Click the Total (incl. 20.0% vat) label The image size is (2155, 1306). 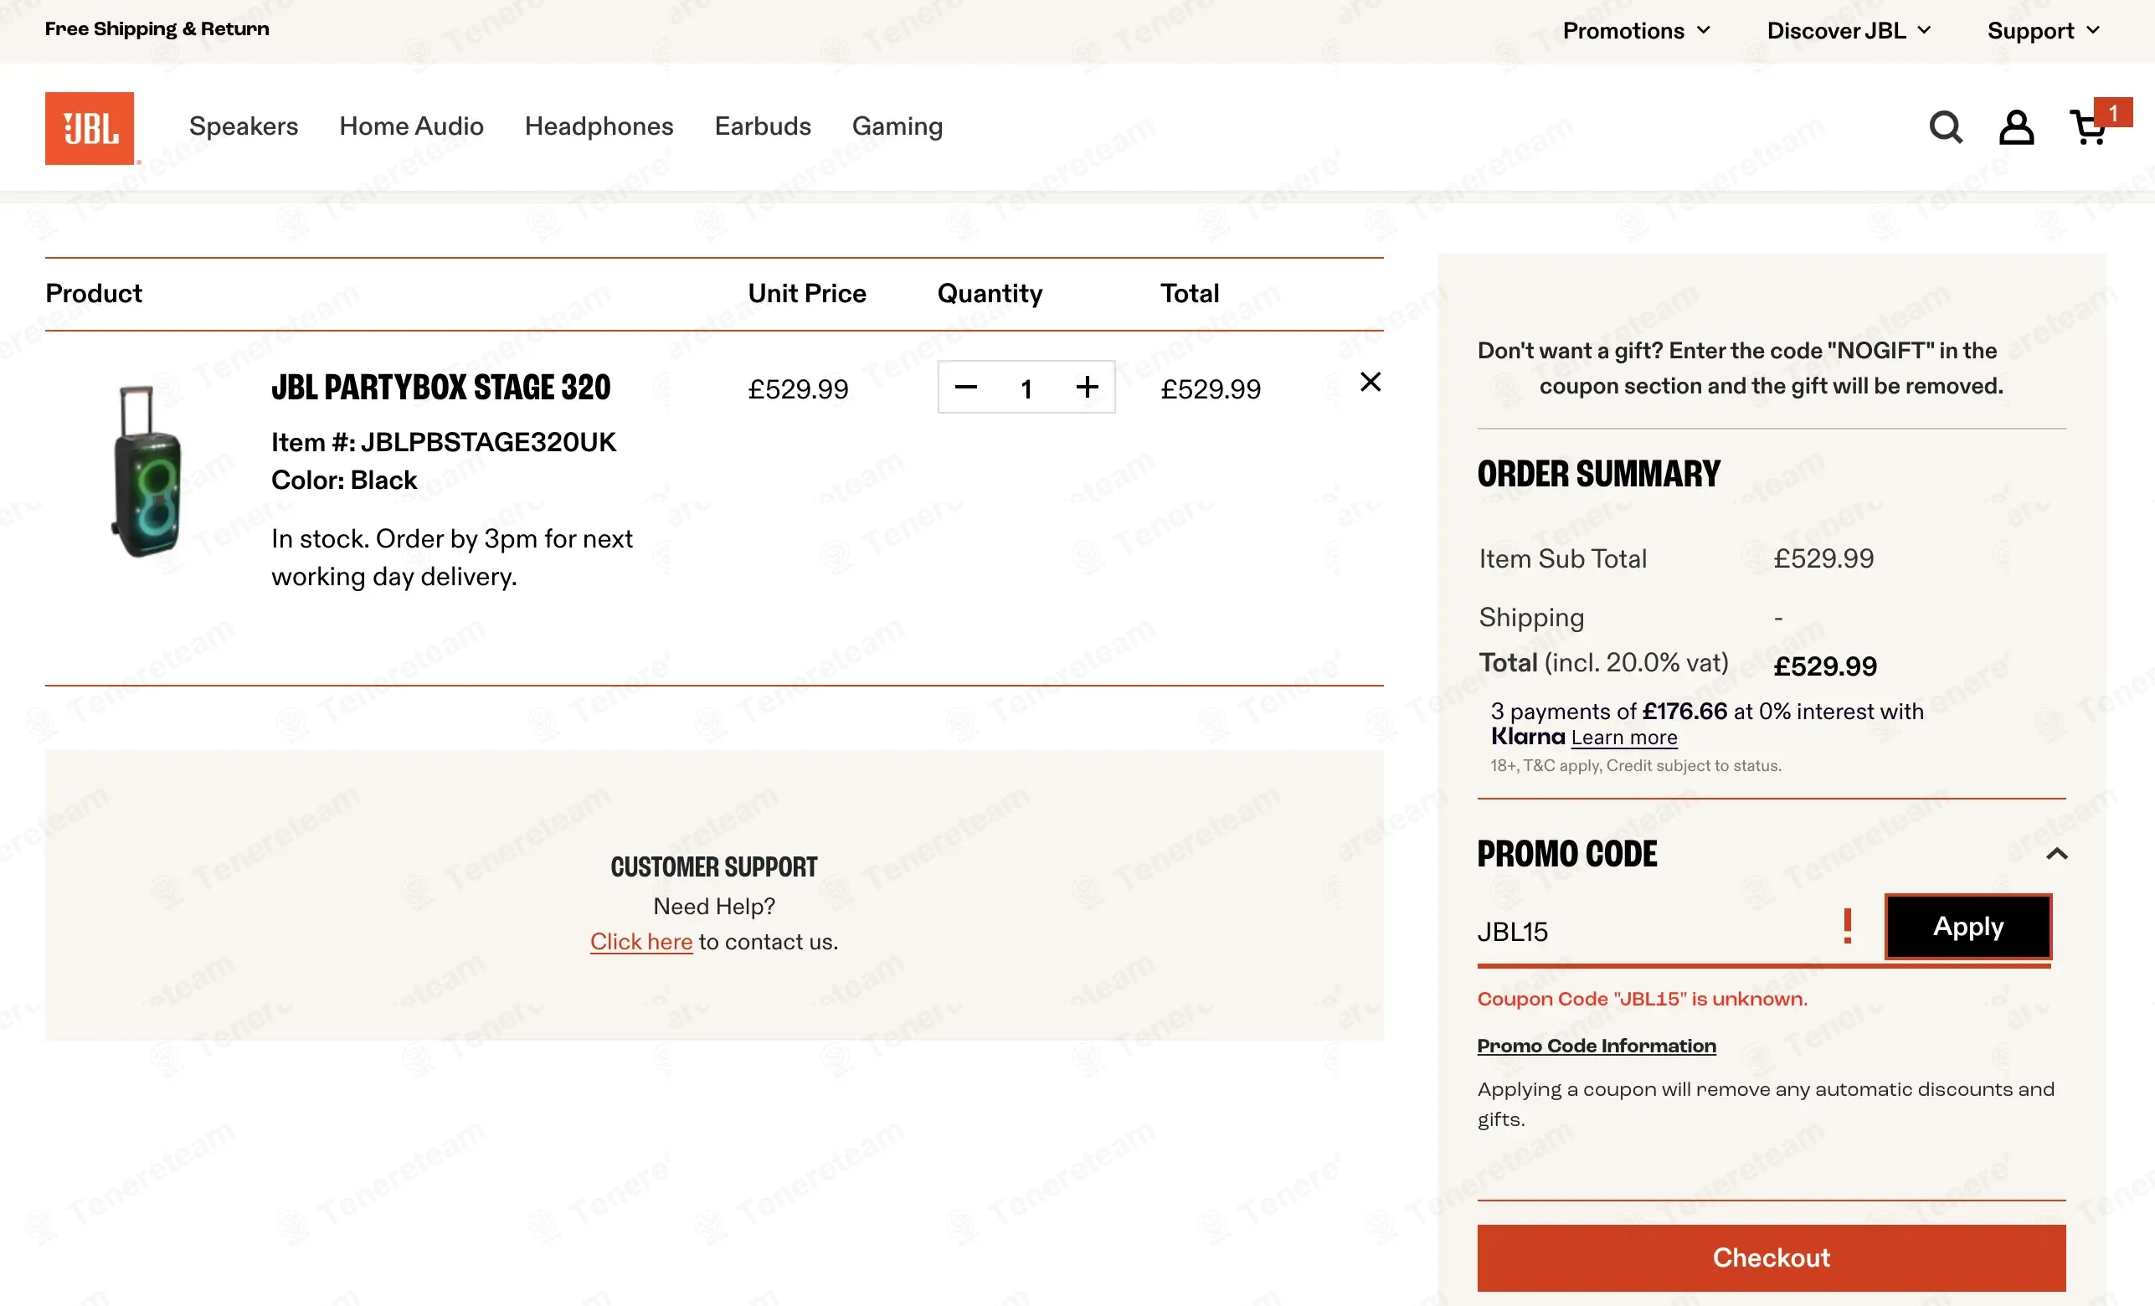click(x=1603, y=663)
